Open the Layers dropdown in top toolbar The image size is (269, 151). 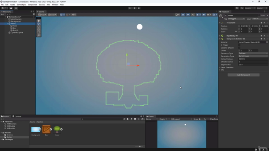[x=251, y=8]
